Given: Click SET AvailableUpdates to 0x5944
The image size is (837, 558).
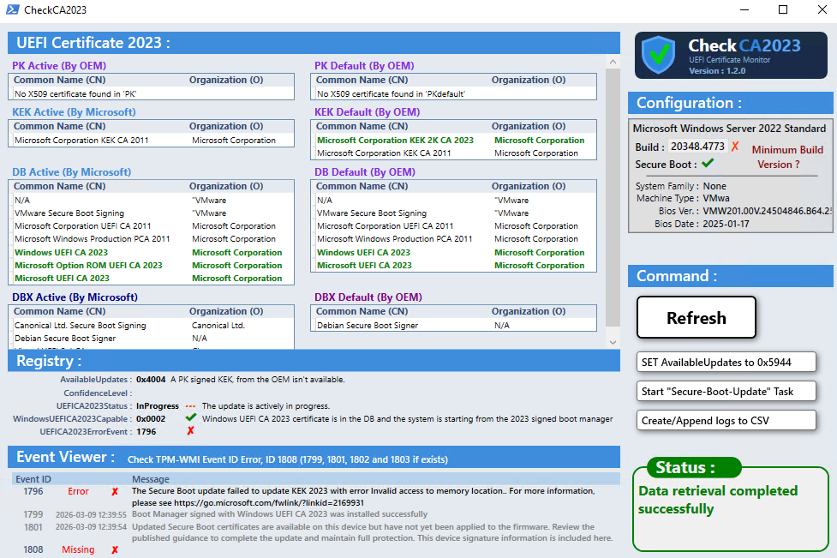Looking at the screenshot, I should click(x=726, y=362).
